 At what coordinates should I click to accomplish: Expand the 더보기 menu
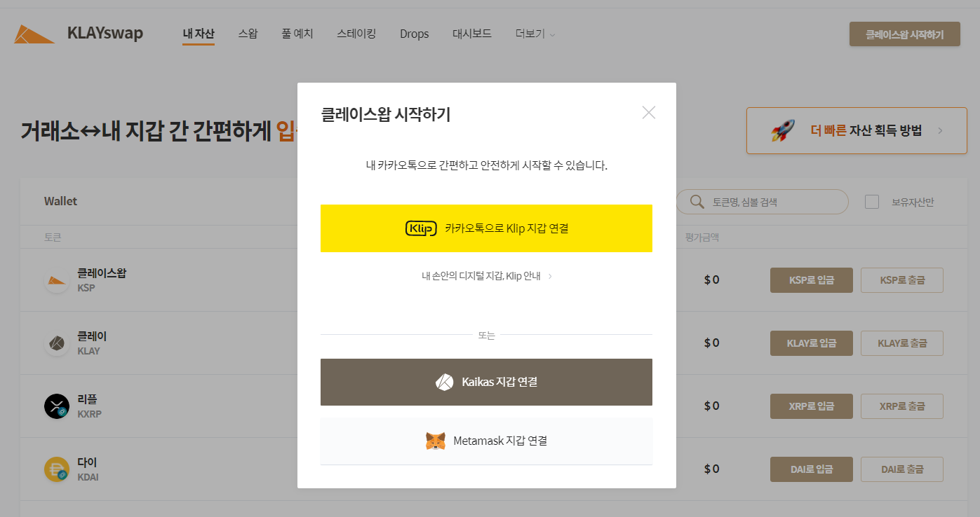pyautogui.click(x=535, y=34)
